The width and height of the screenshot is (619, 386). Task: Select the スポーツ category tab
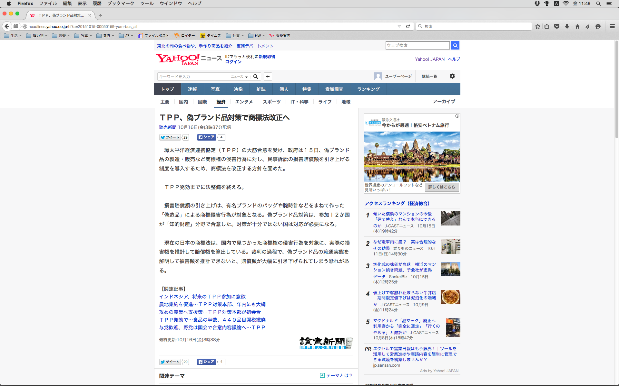(x=271, y=102)
